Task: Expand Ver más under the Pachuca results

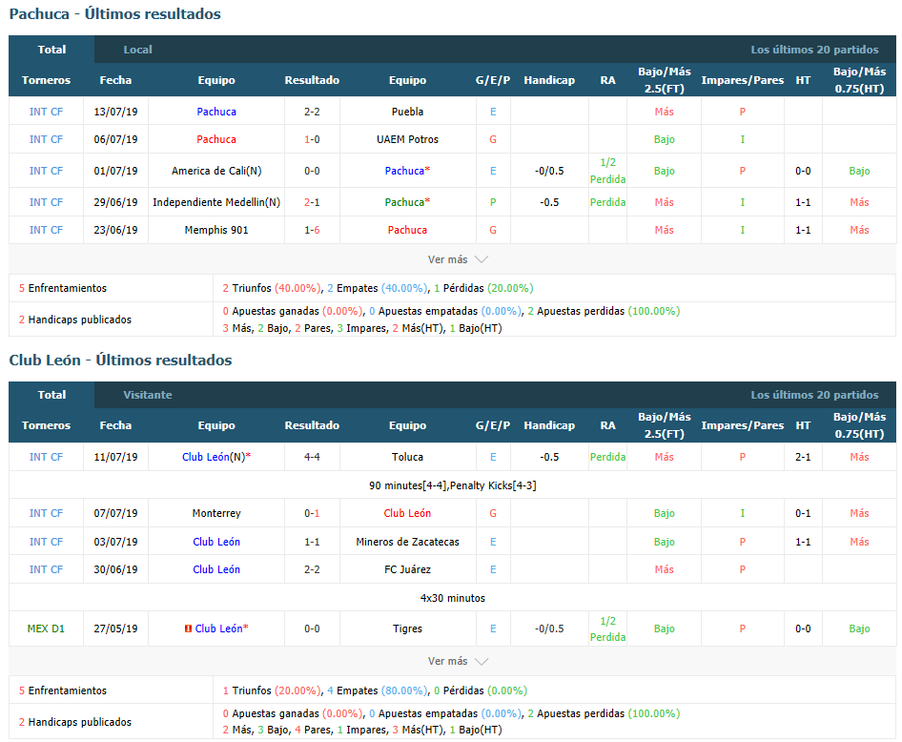Action: pyautogui.click(x=458, y=259)
